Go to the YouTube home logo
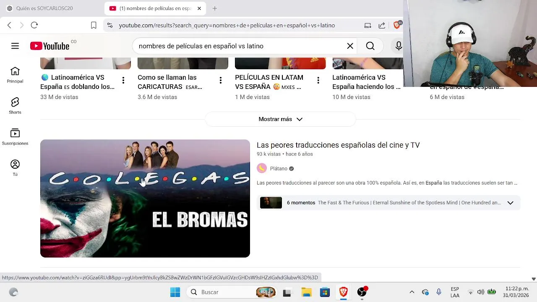The height and width of the screenshot is (302, 537). point(50,46)
